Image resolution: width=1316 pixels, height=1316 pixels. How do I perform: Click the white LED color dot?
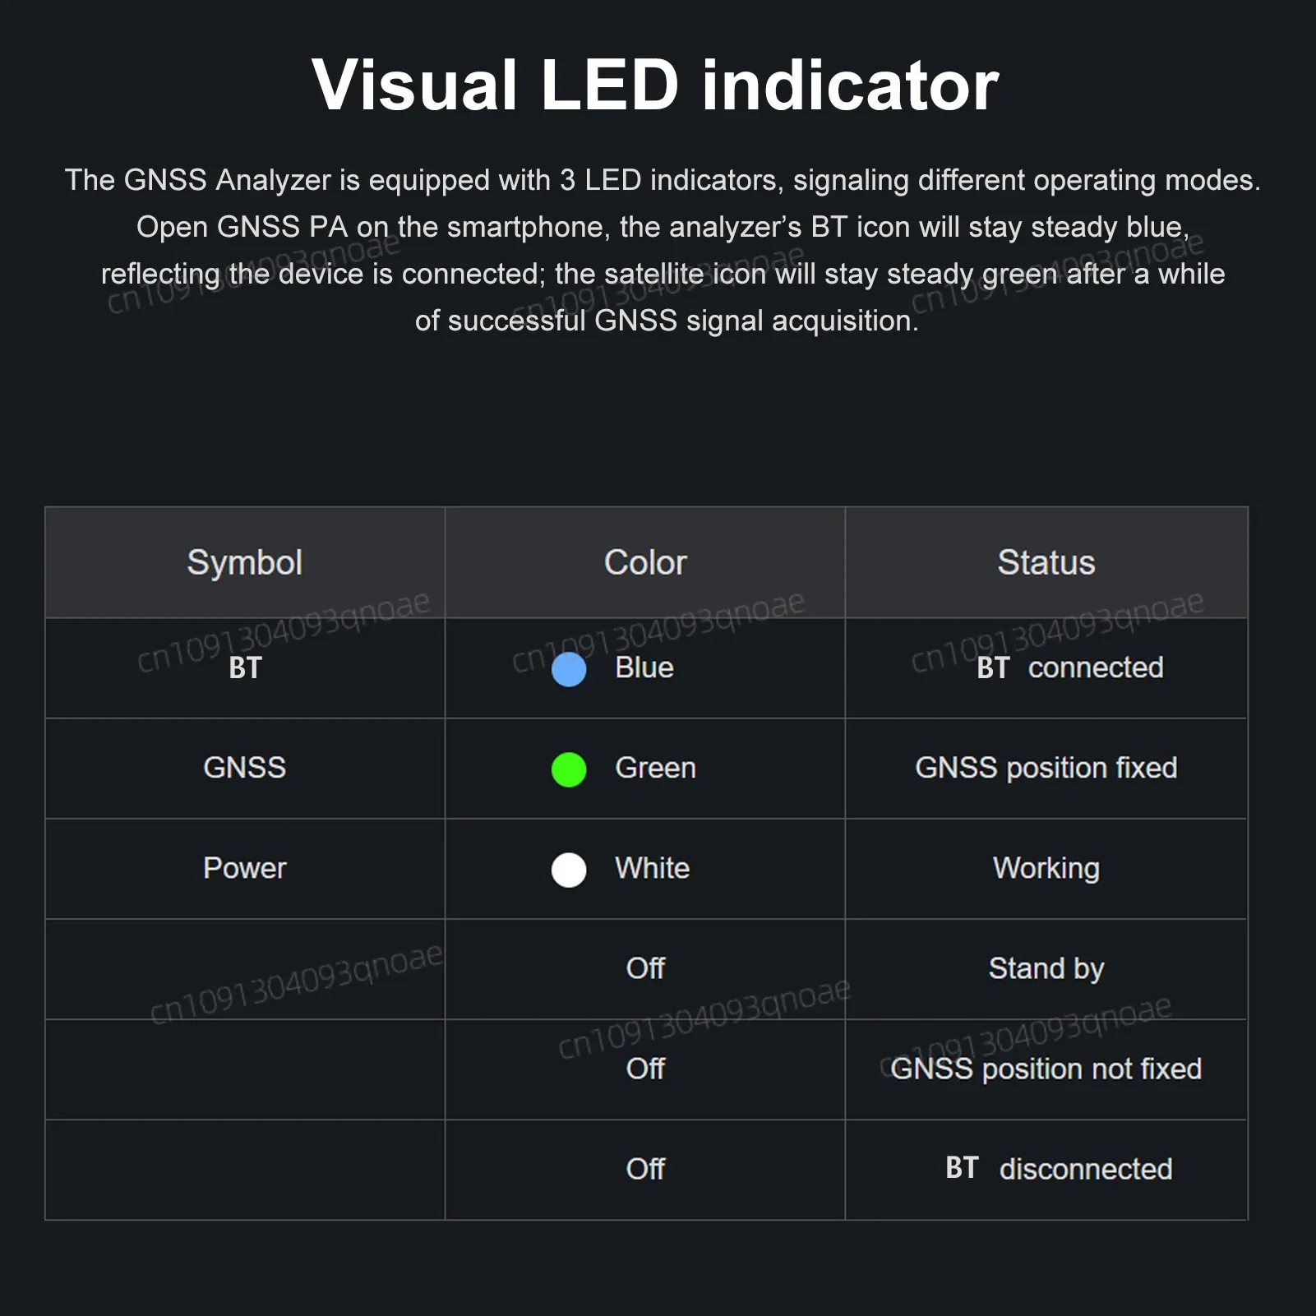click(x=569, y=870)
